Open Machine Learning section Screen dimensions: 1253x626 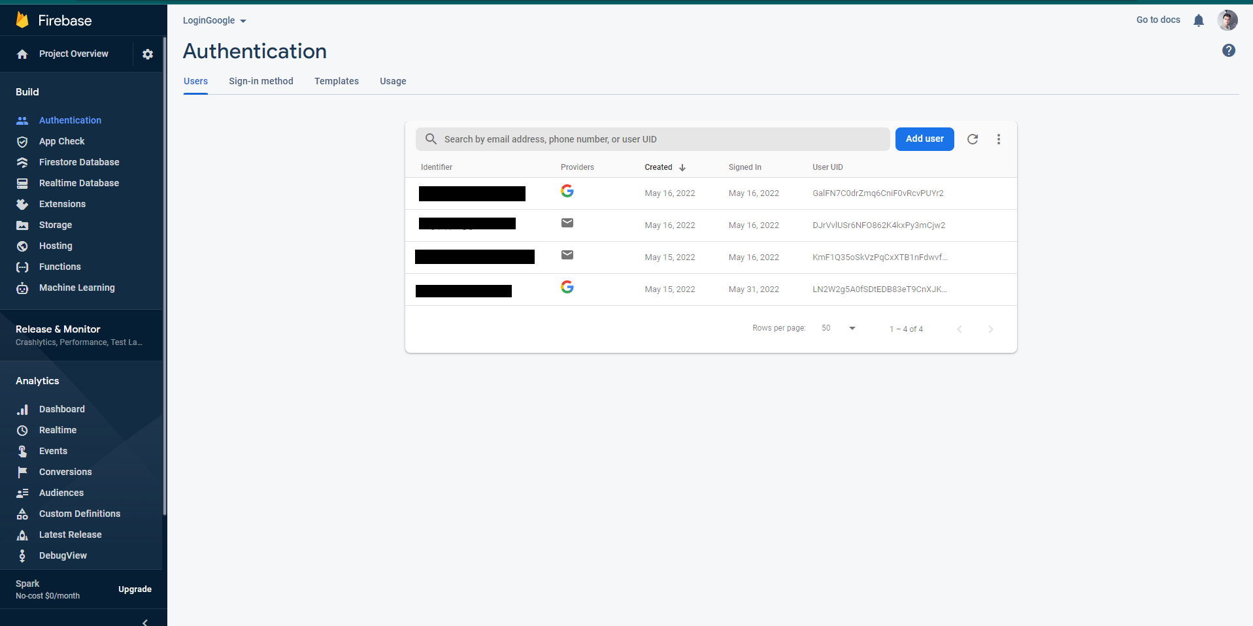coord(77,288)
